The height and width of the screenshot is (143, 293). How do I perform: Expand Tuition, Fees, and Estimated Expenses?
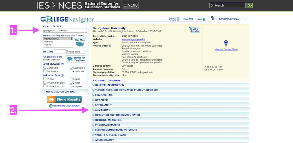170,90
